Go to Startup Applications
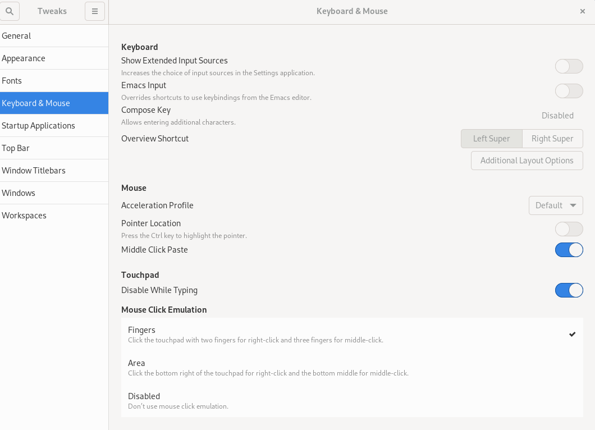The image size is (595, 430). (39, 125)
